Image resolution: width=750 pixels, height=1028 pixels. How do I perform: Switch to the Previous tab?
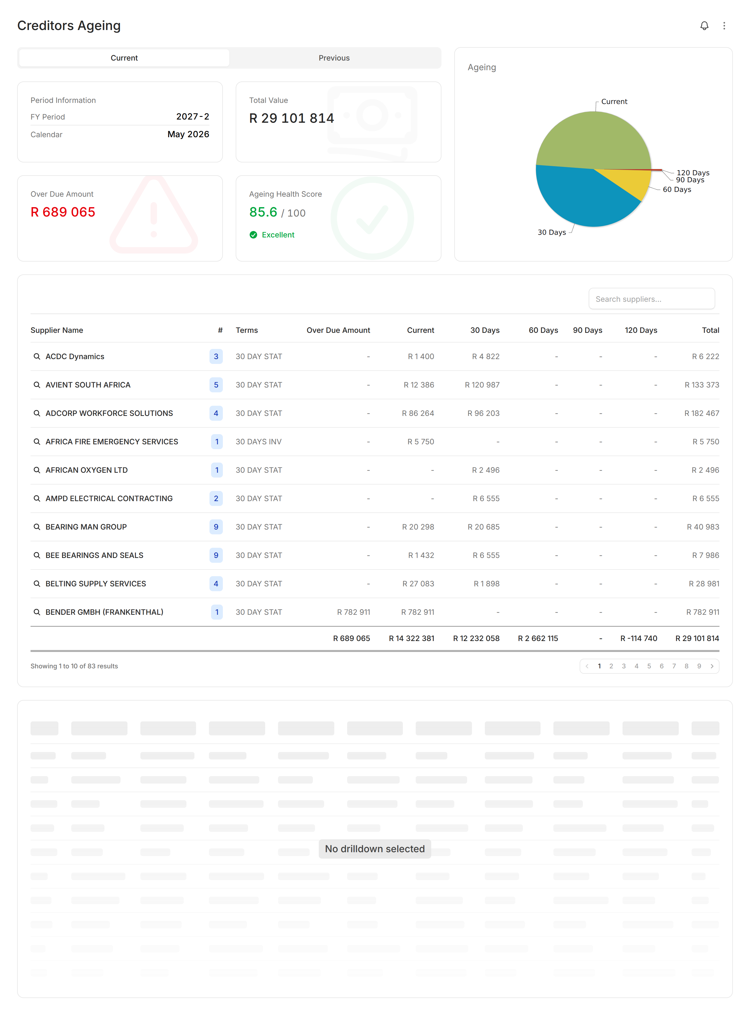(x=334, y=58)
